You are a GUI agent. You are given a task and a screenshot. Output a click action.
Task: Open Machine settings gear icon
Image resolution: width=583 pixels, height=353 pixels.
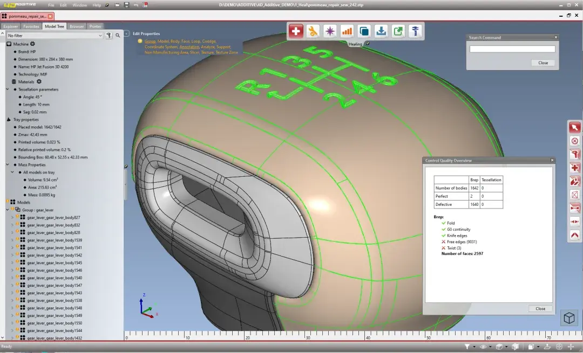(x=32, y=44)
